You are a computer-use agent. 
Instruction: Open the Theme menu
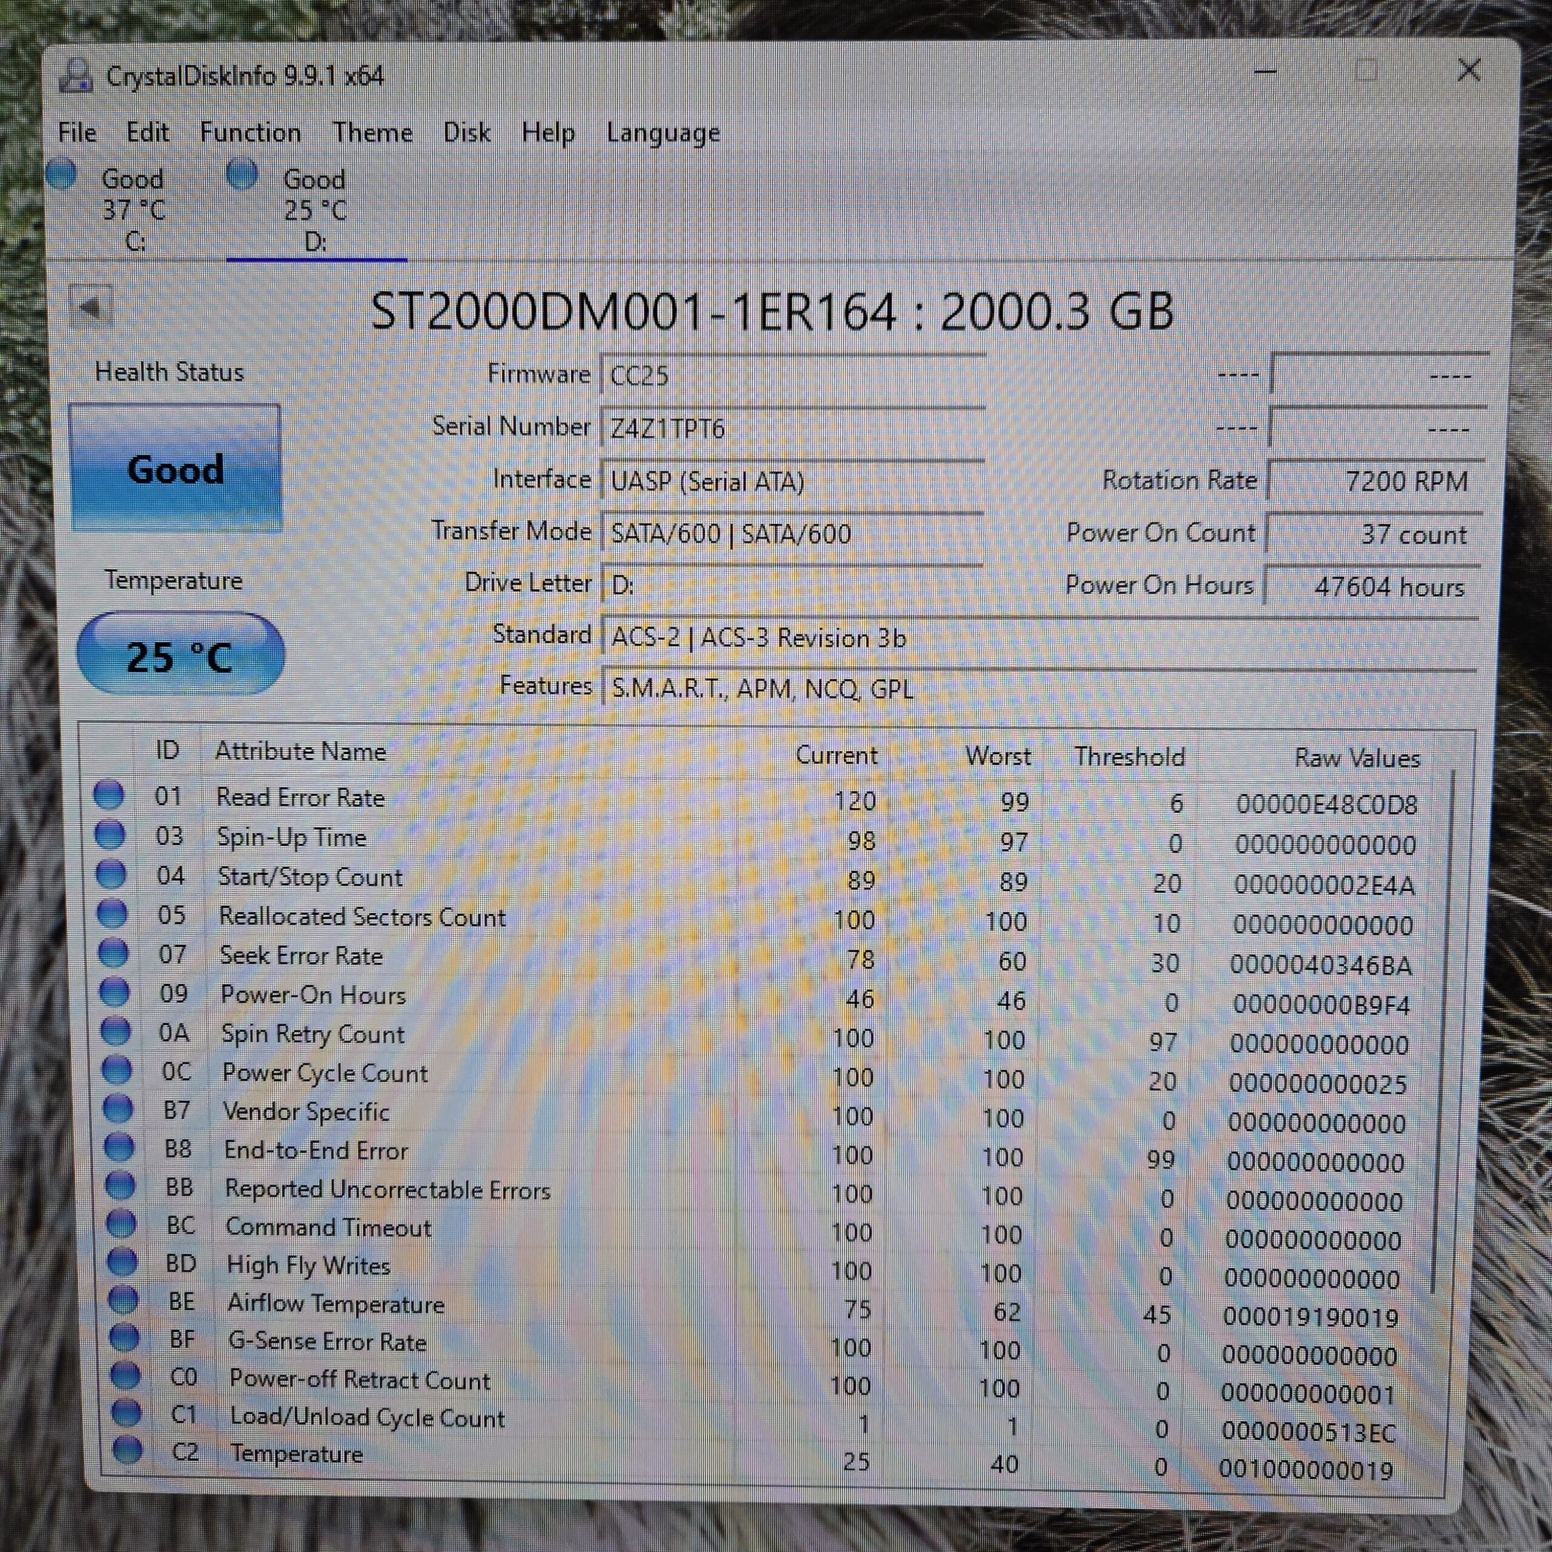click(373, 132)
